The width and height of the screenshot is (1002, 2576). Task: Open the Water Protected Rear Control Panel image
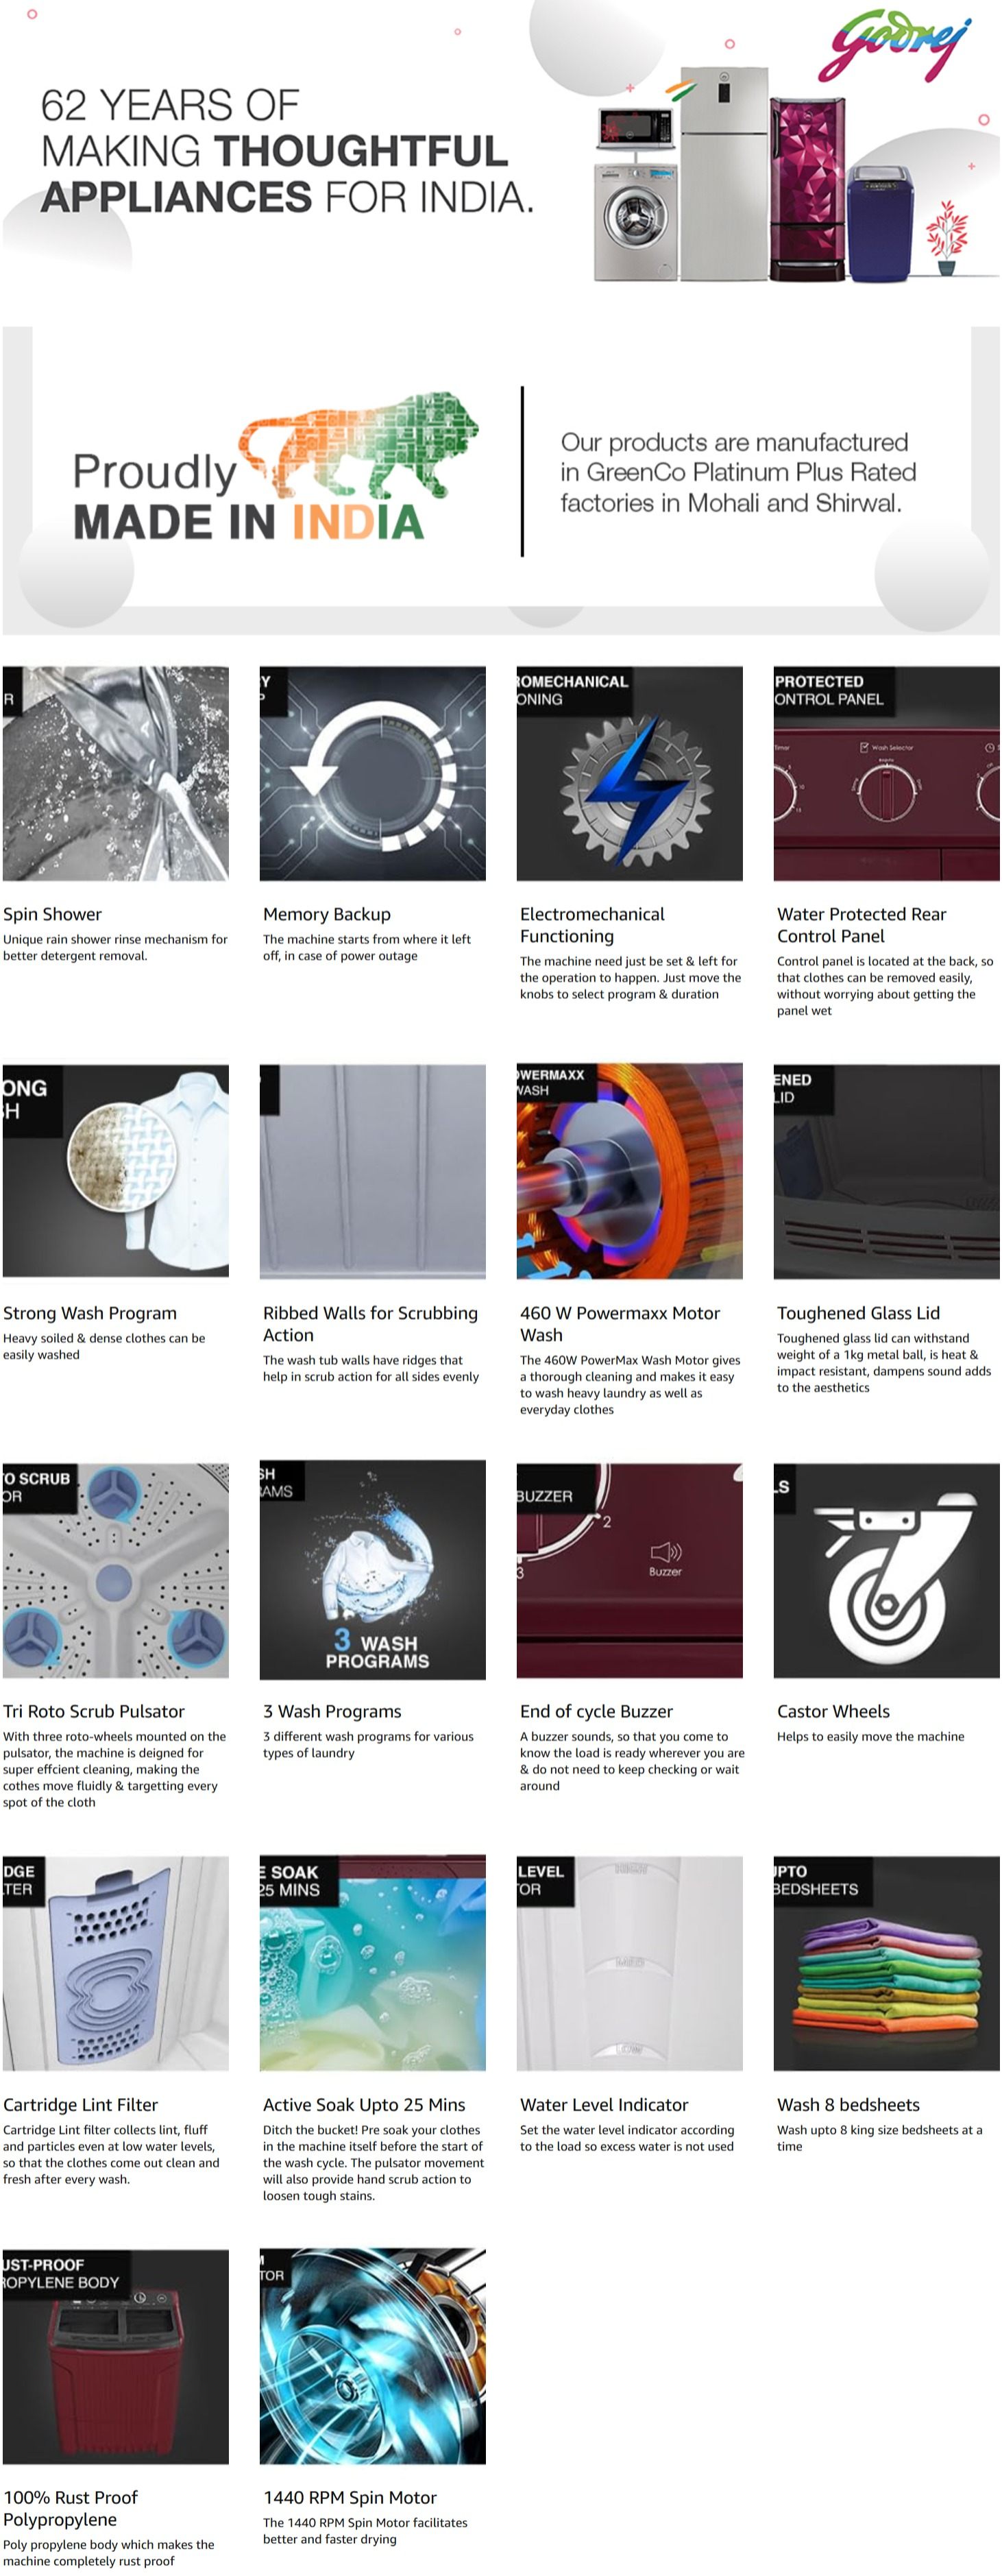coord(887,773)
